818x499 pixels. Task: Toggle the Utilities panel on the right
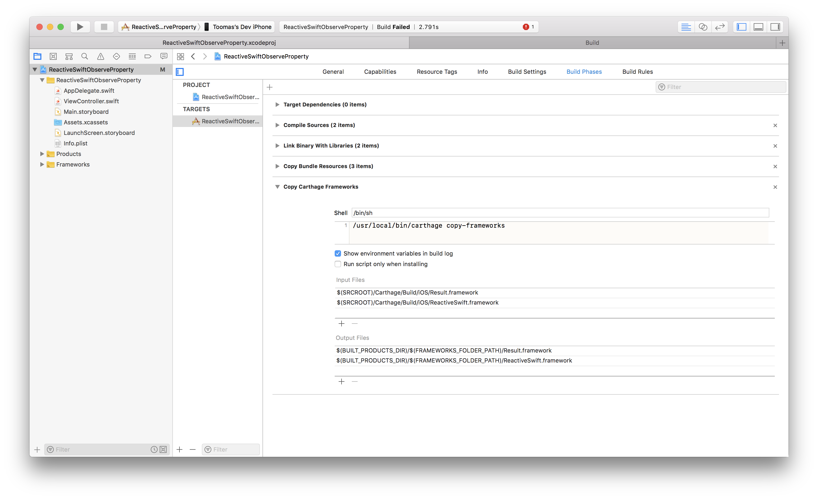tap(775, 27)
